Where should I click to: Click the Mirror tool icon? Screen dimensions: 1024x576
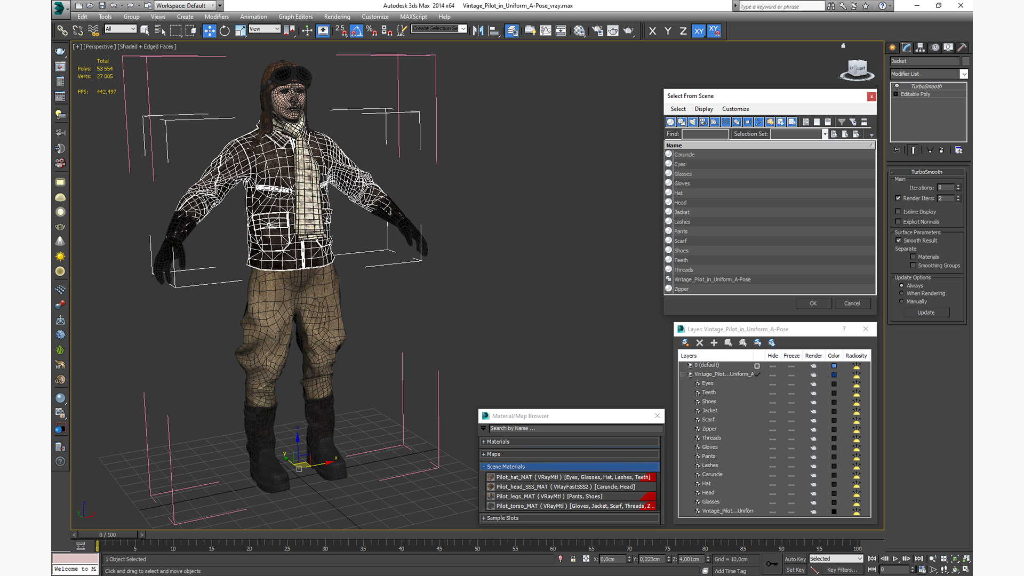[x=478, y=31]
